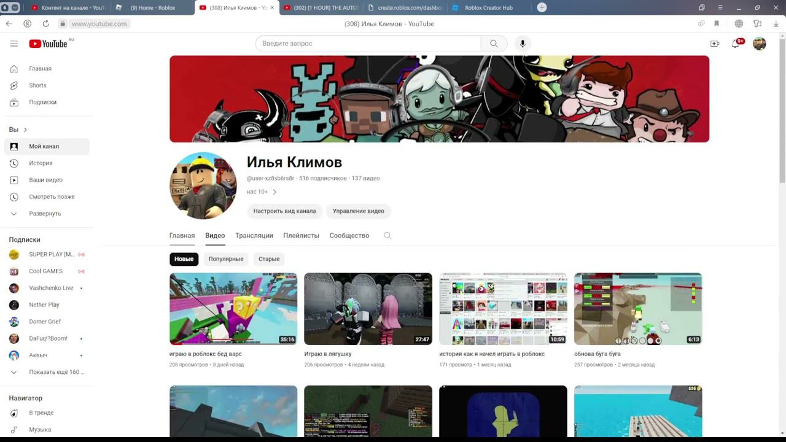Open Shorts in sidebar
The image size is (786, 442).
(47, 85)
